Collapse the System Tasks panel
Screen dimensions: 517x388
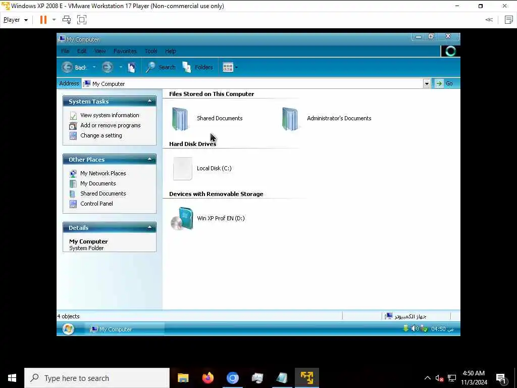(149, 101)
